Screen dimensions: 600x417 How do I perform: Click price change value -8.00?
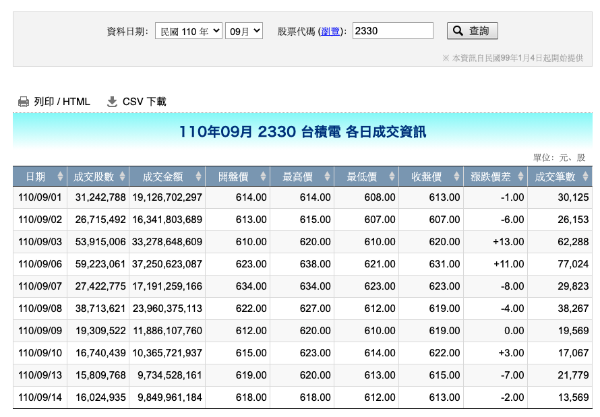(512, 286)
